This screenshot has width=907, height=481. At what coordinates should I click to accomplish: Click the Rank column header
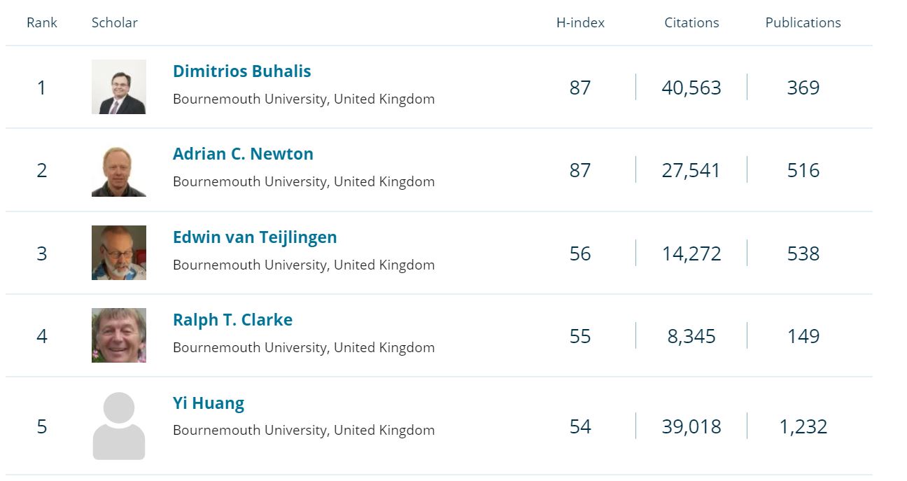[42, 22]
